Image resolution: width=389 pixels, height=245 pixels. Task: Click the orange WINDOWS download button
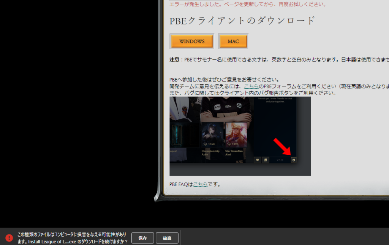tap(192, 41)
